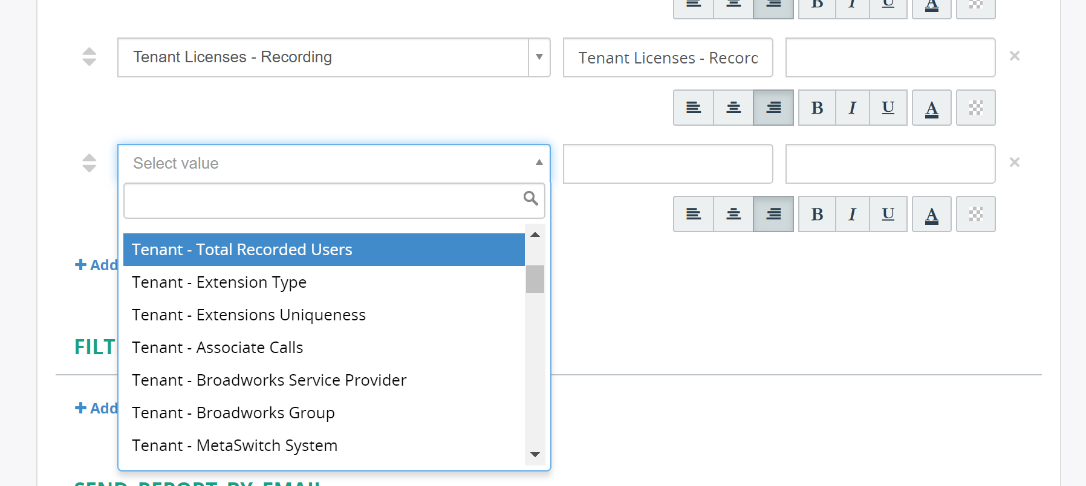
Task: Align right in Select value row toolbar
Action: click(773, 214)
